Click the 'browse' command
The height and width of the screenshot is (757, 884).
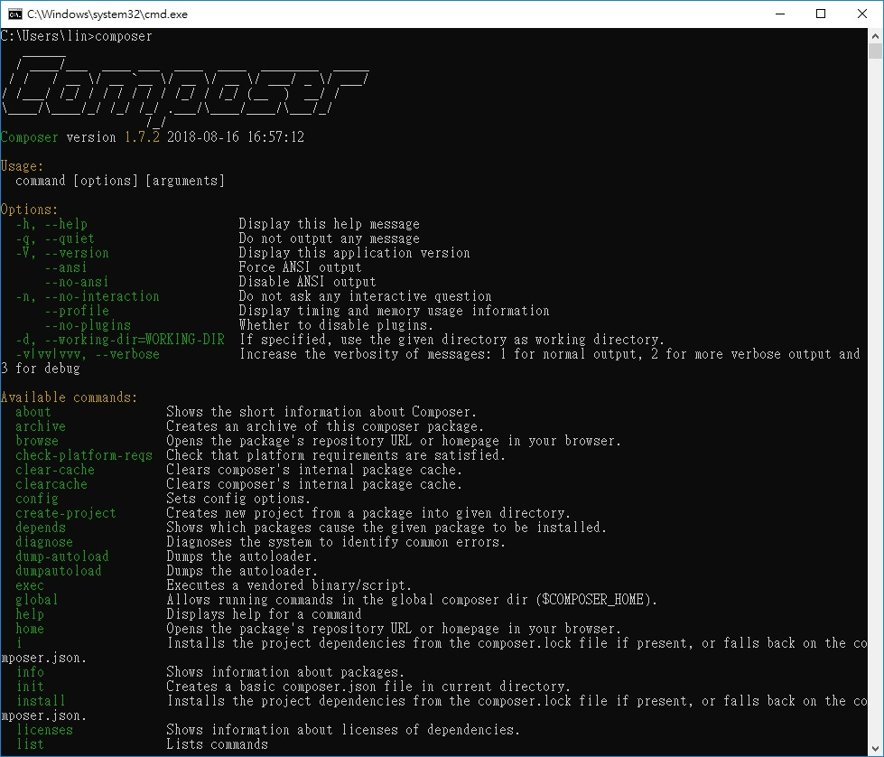pyautogui.click(x=37, y=441)
